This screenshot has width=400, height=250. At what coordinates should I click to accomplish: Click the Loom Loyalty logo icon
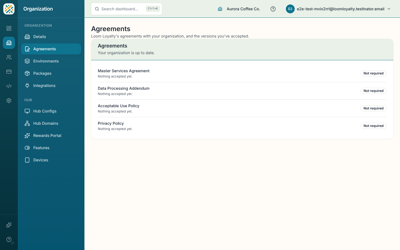click(x=9, y=9)
